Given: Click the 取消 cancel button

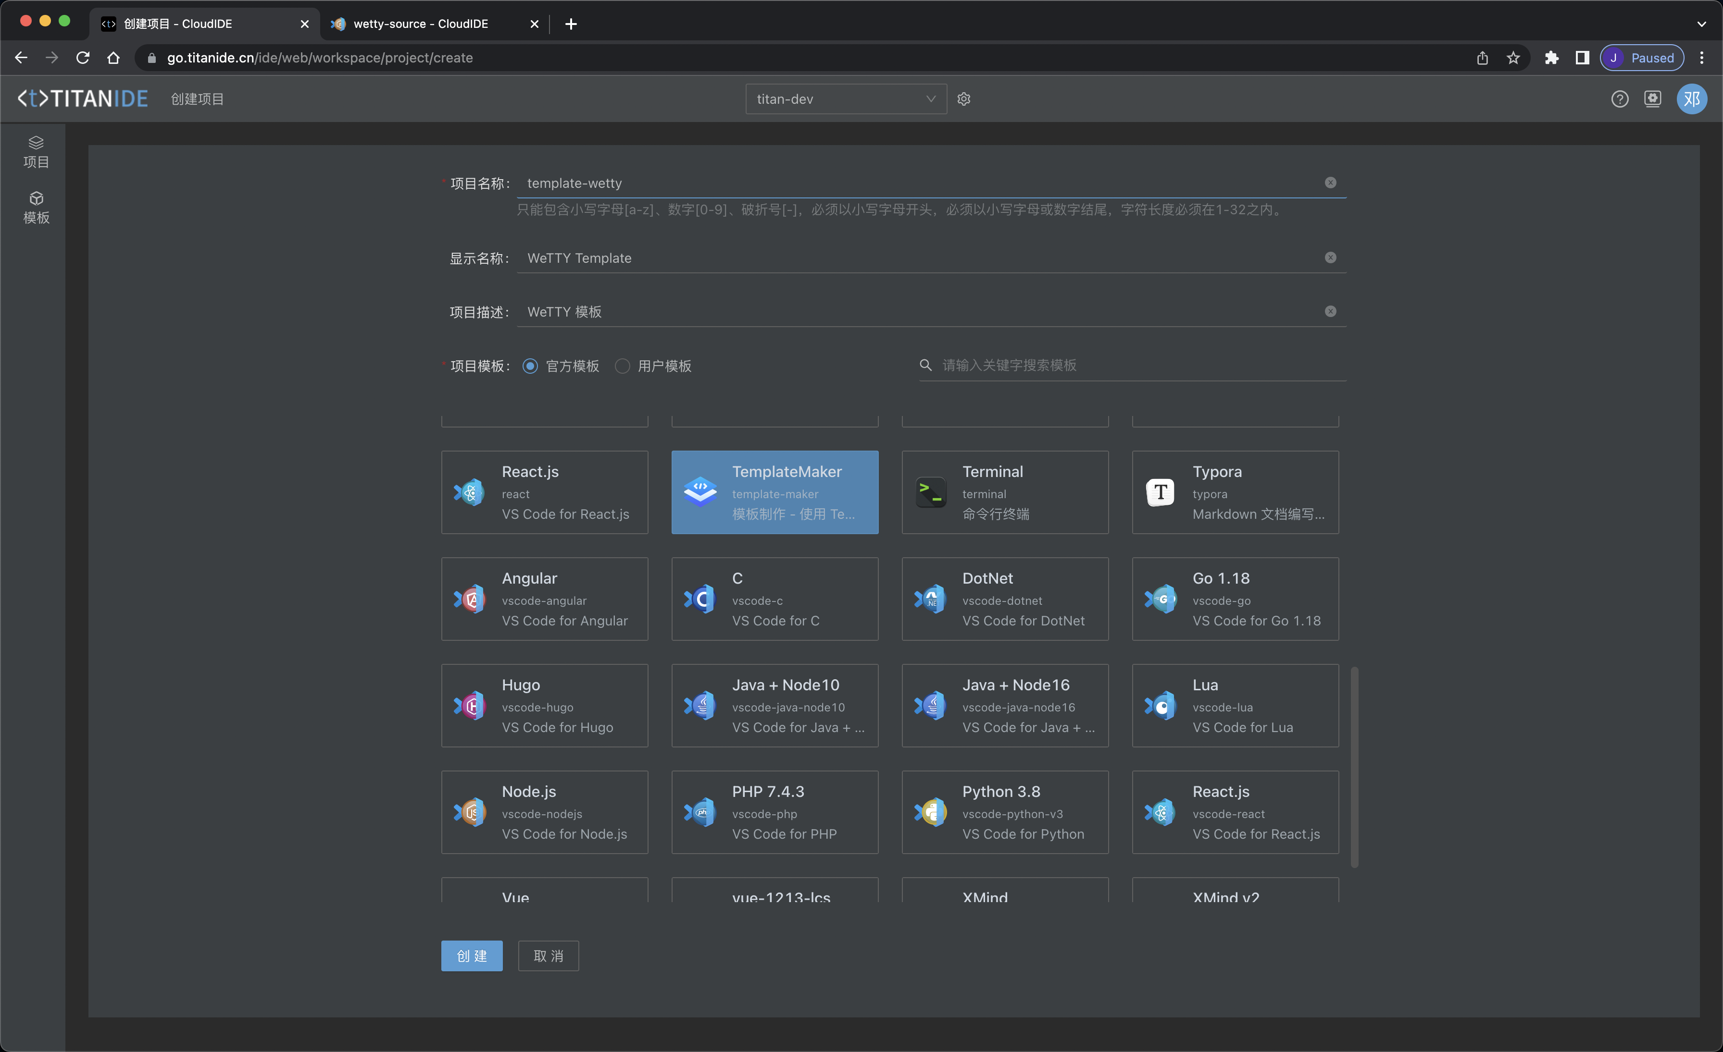Looking at the screenshot, I should tap(548, 955).
